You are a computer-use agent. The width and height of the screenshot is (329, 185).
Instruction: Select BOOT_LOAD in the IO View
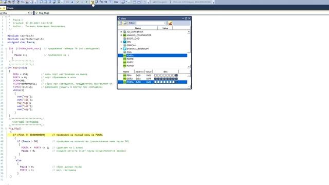pos(133,39)
